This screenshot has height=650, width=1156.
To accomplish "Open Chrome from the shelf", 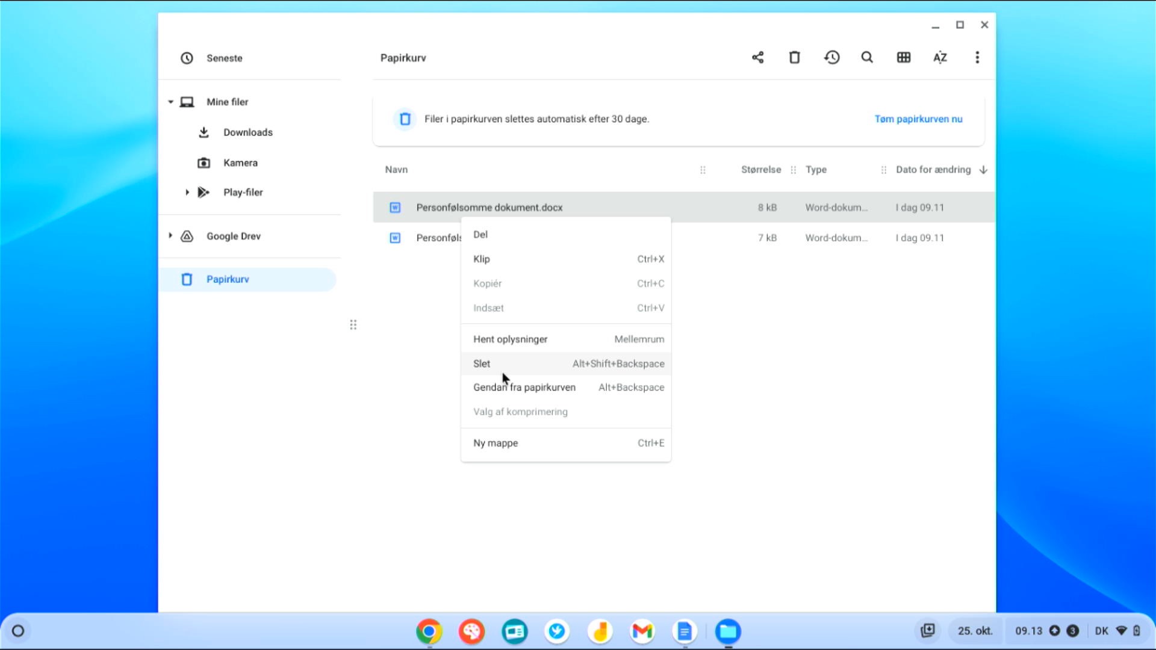I will 429,631.
